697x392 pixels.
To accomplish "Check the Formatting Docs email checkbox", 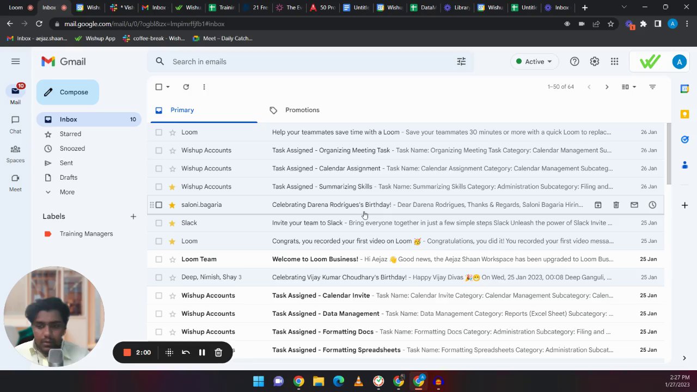I will (x=158, y=332).
